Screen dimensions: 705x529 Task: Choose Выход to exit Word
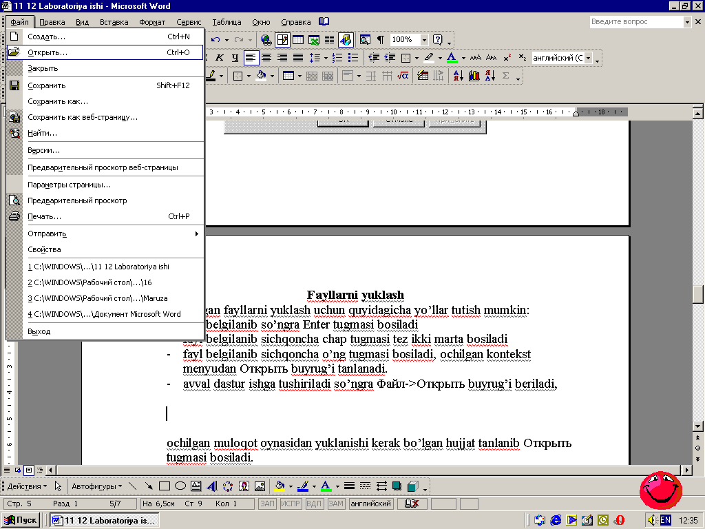tap(105, 331)
